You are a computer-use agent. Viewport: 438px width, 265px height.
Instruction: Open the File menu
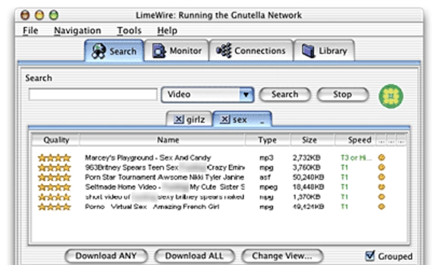point(31,31)
